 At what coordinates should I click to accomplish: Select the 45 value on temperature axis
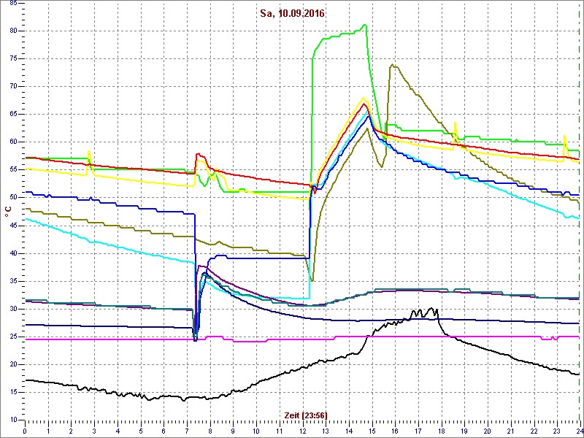13,226
